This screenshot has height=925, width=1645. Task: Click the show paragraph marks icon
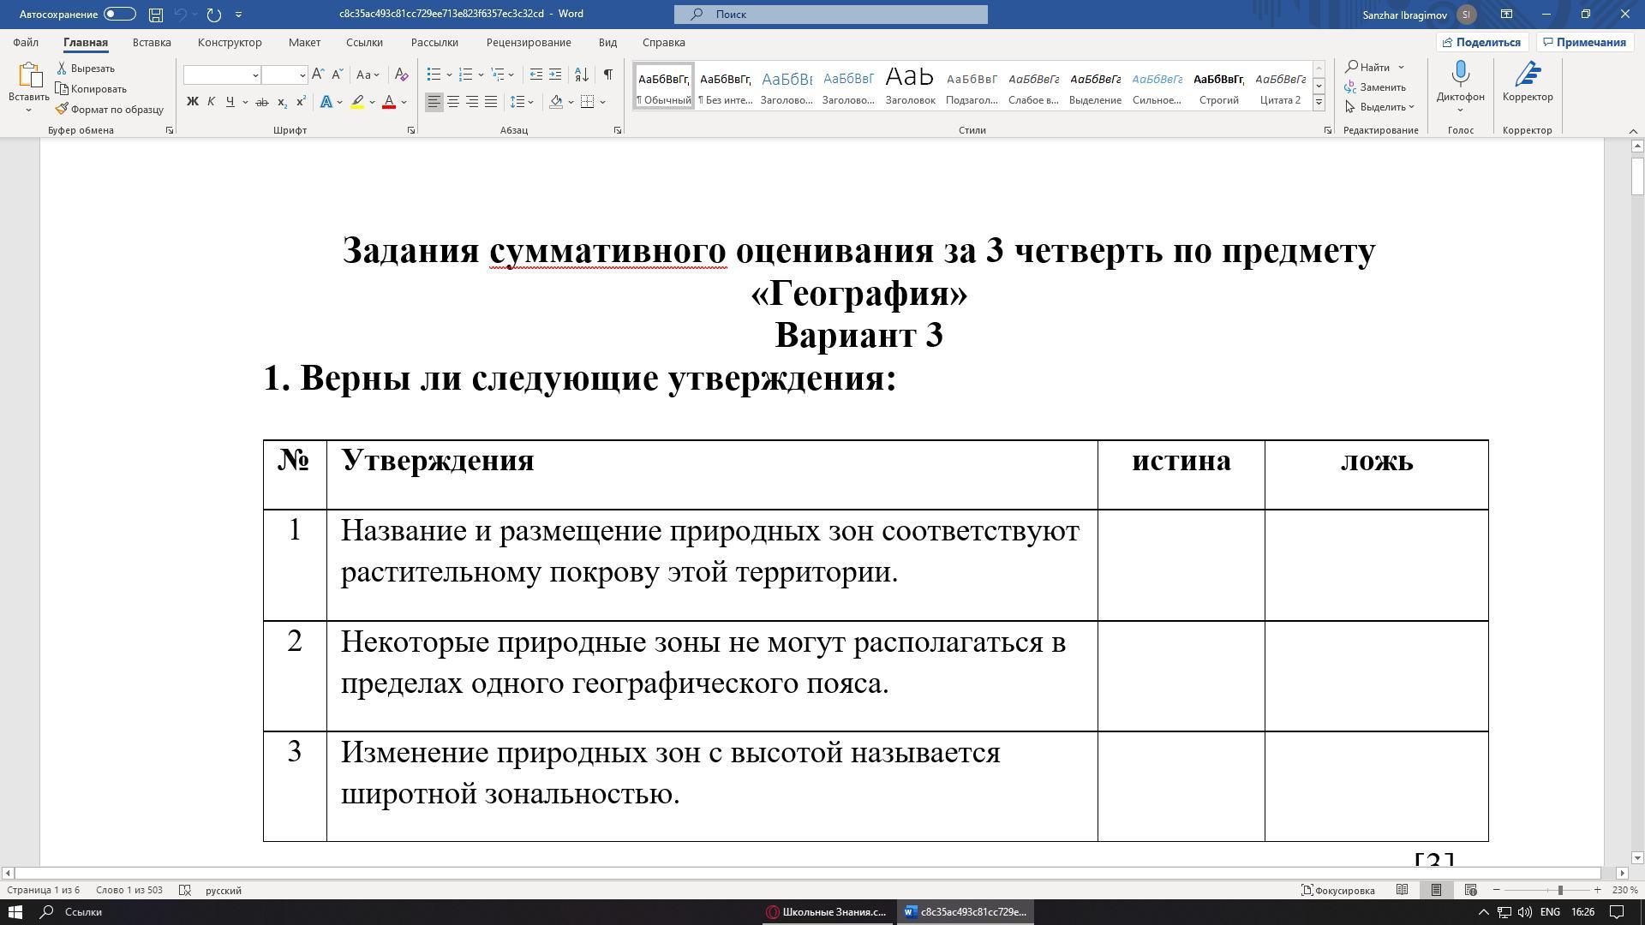coord(607,75)
